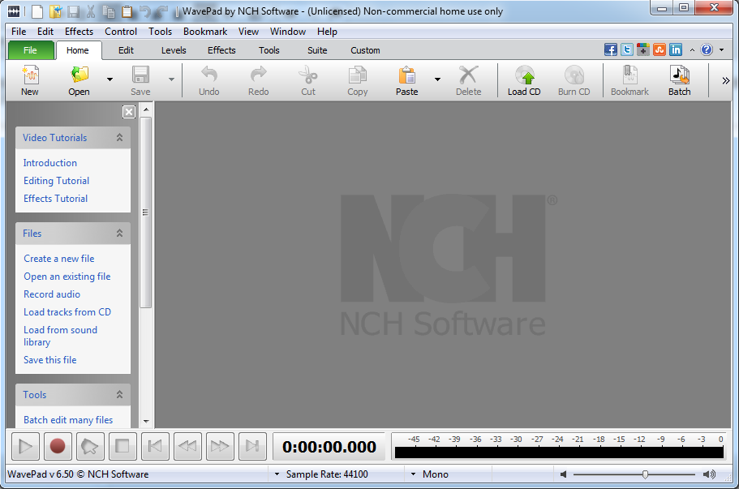Switch to the Levels ribbon tab
This screenshot has height=489, width=739.
pos(174,50)
